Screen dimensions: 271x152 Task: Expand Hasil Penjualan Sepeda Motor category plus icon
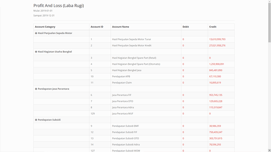point(36,33)
